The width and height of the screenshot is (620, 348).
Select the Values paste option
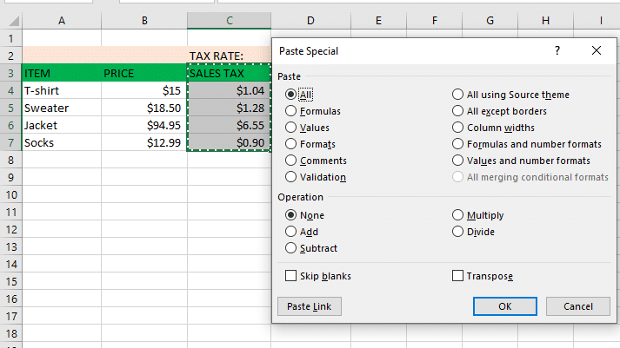290,128
